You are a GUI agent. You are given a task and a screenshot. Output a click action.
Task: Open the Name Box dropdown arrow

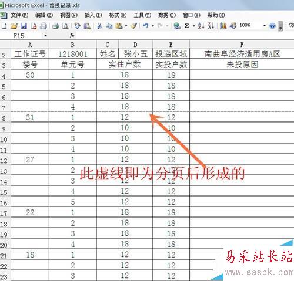[45, 36]
